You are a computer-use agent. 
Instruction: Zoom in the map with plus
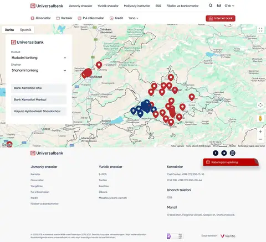pos(260,131)
